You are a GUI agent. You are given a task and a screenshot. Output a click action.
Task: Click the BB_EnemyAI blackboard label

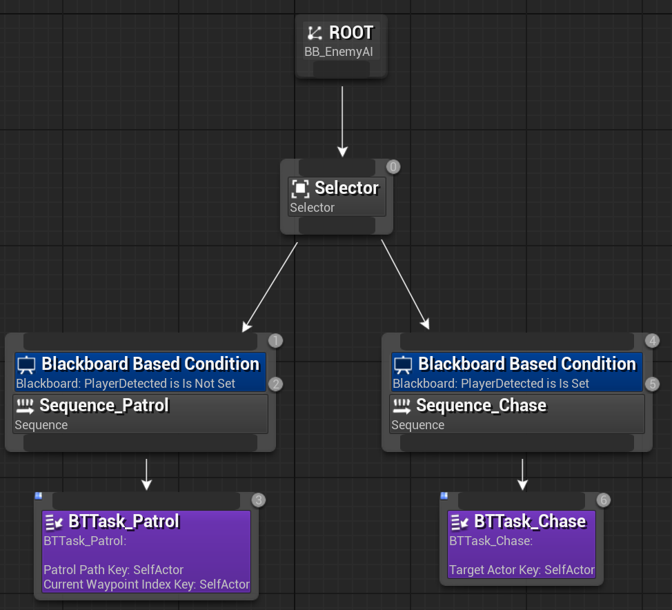339,52
